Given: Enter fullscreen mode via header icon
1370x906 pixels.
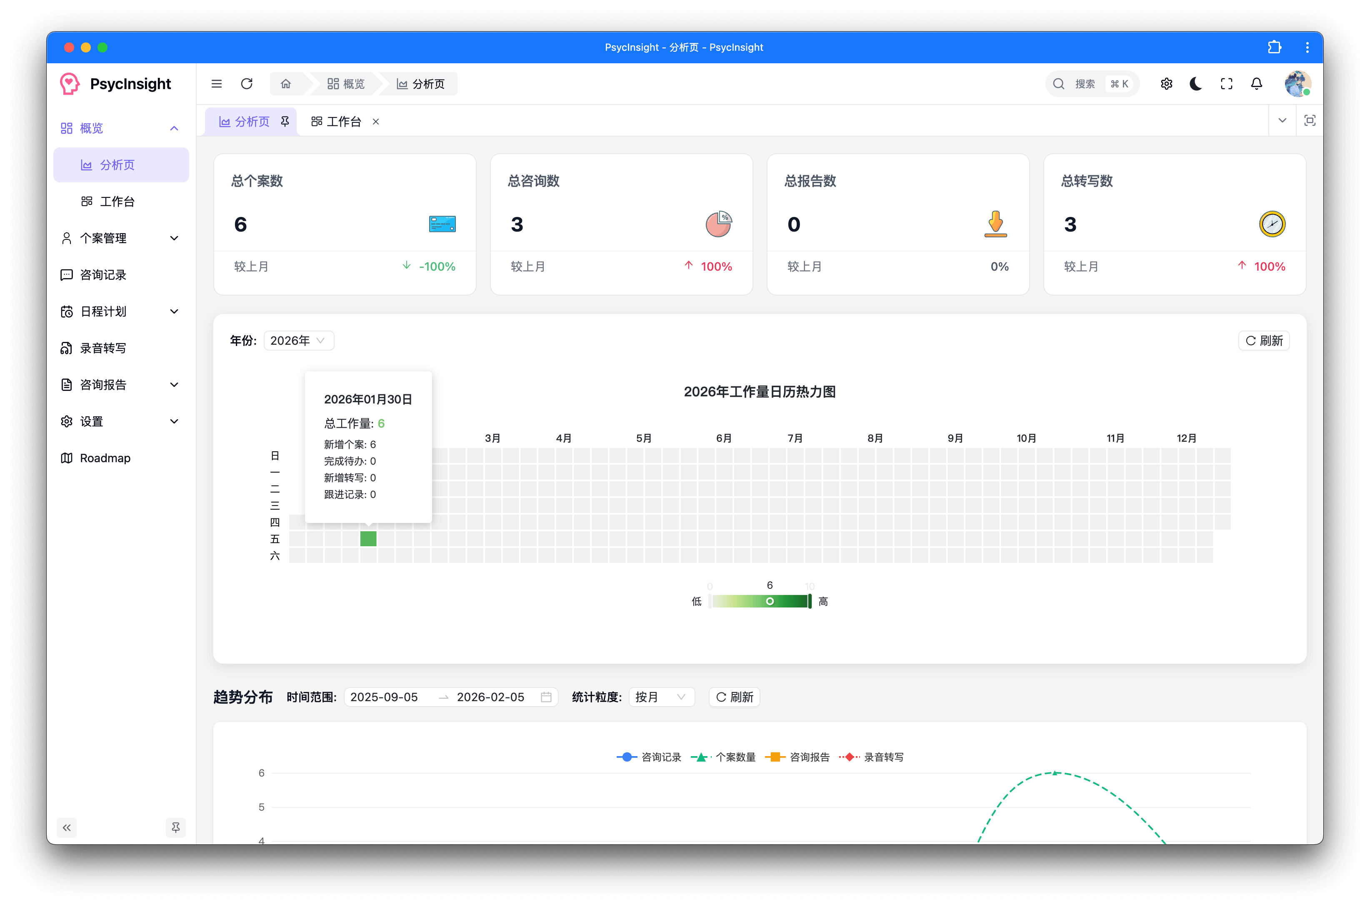Looking at the screenshot, I should click(1227, 84).
